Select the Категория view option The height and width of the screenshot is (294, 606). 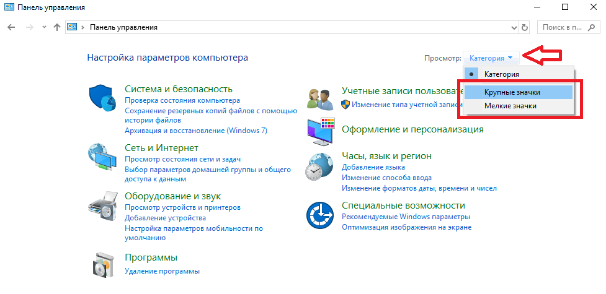click(502, 74)
